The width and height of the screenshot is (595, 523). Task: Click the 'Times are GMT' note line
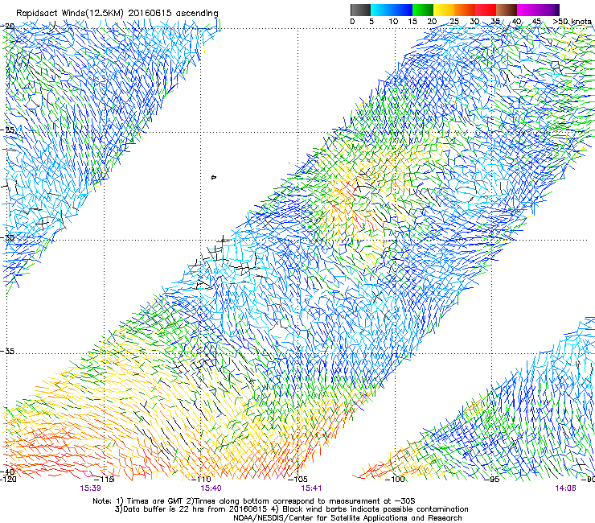[254, 501]
